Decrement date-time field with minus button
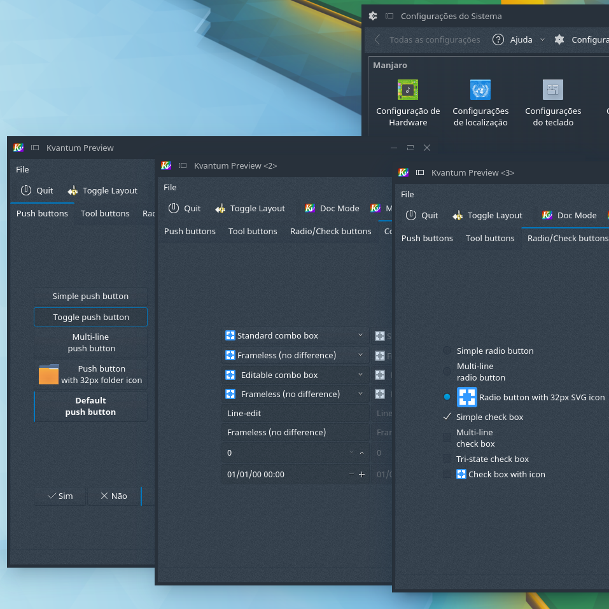Screen dimensions: 609x609 (351, 474)
